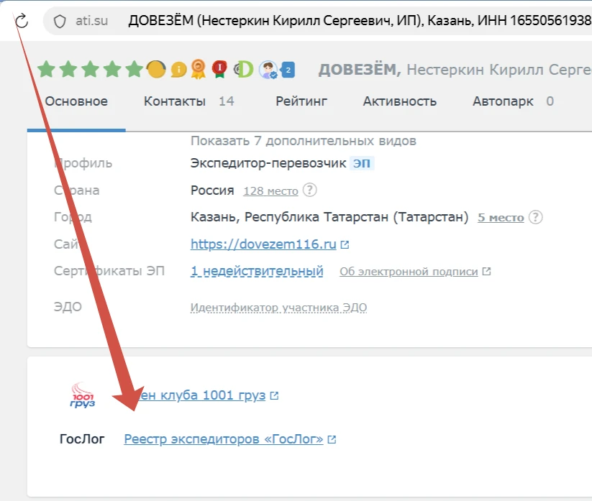The height and width of the screenshot is (501, 592).
Task: Switch to the Активность tab
Action: [x=400, y=101]
